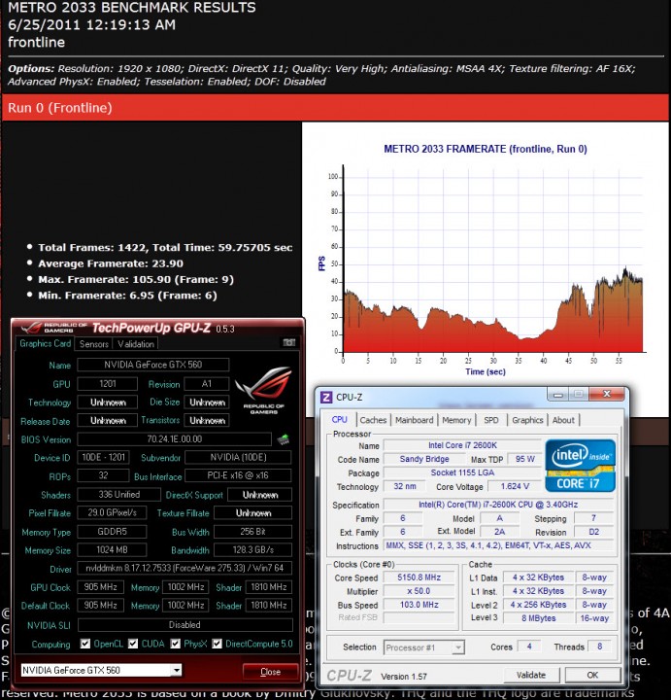Click the NVIDIA SLI Disabled field

[x=185, y=625]
